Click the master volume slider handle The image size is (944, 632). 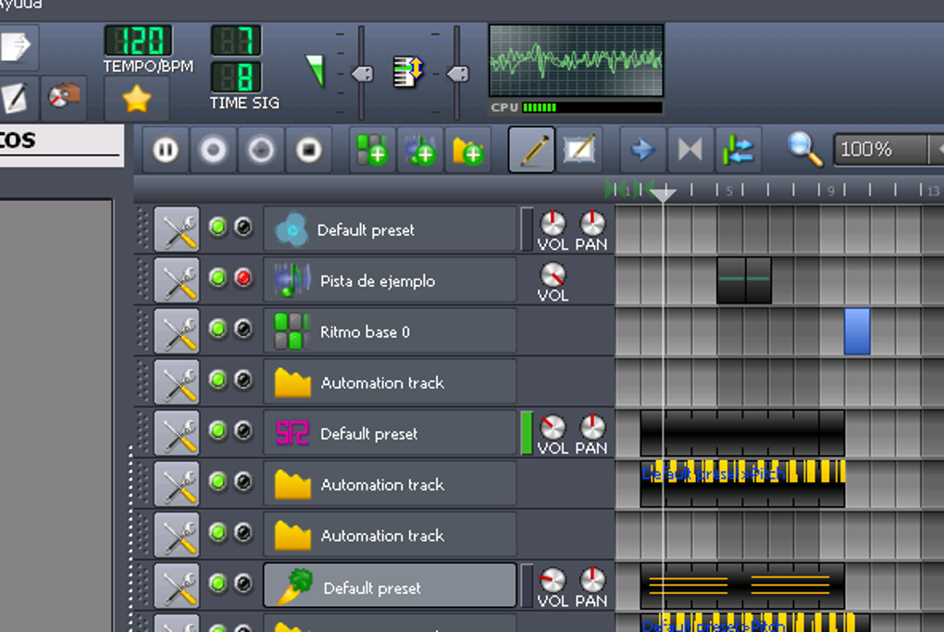363,74
